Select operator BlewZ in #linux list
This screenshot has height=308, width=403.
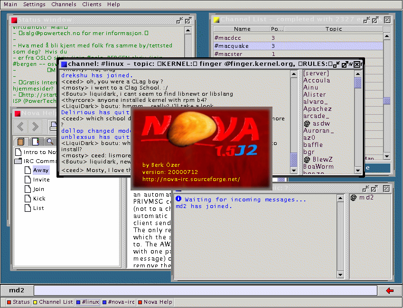pyautogui.click(x=318, y=159)
